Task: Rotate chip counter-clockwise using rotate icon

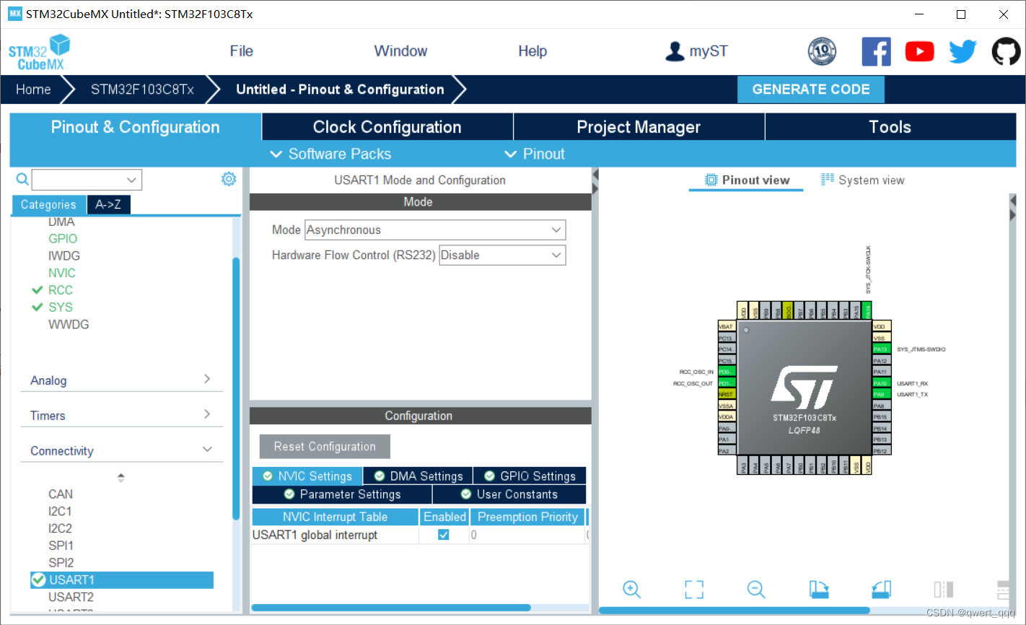Action: (882, 589)
